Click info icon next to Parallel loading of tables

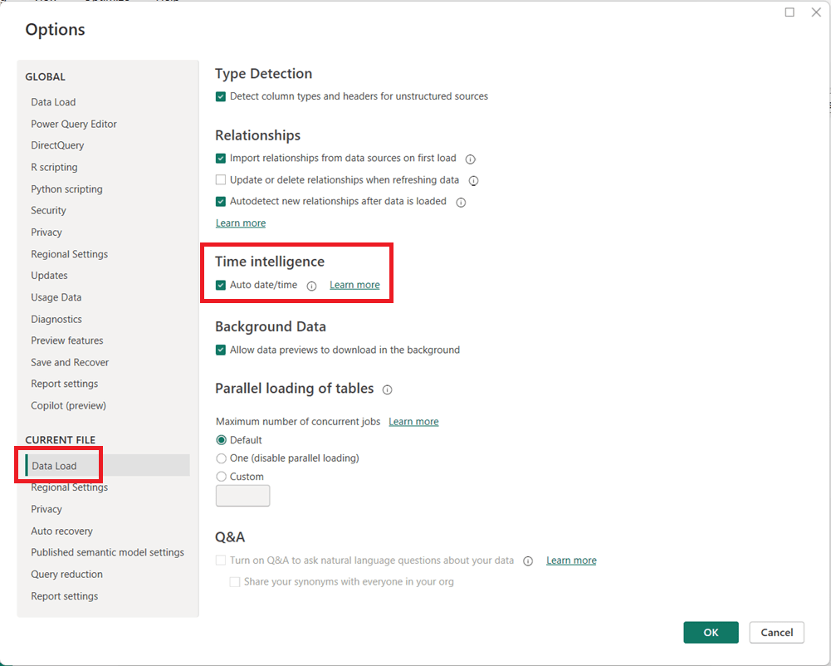click(387, 389)
